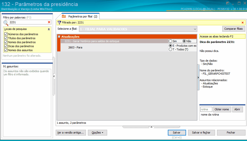Viewport: 247px width, 141px height.
Task: Uncheck Nomes dos assuntos
Action: 6,50
